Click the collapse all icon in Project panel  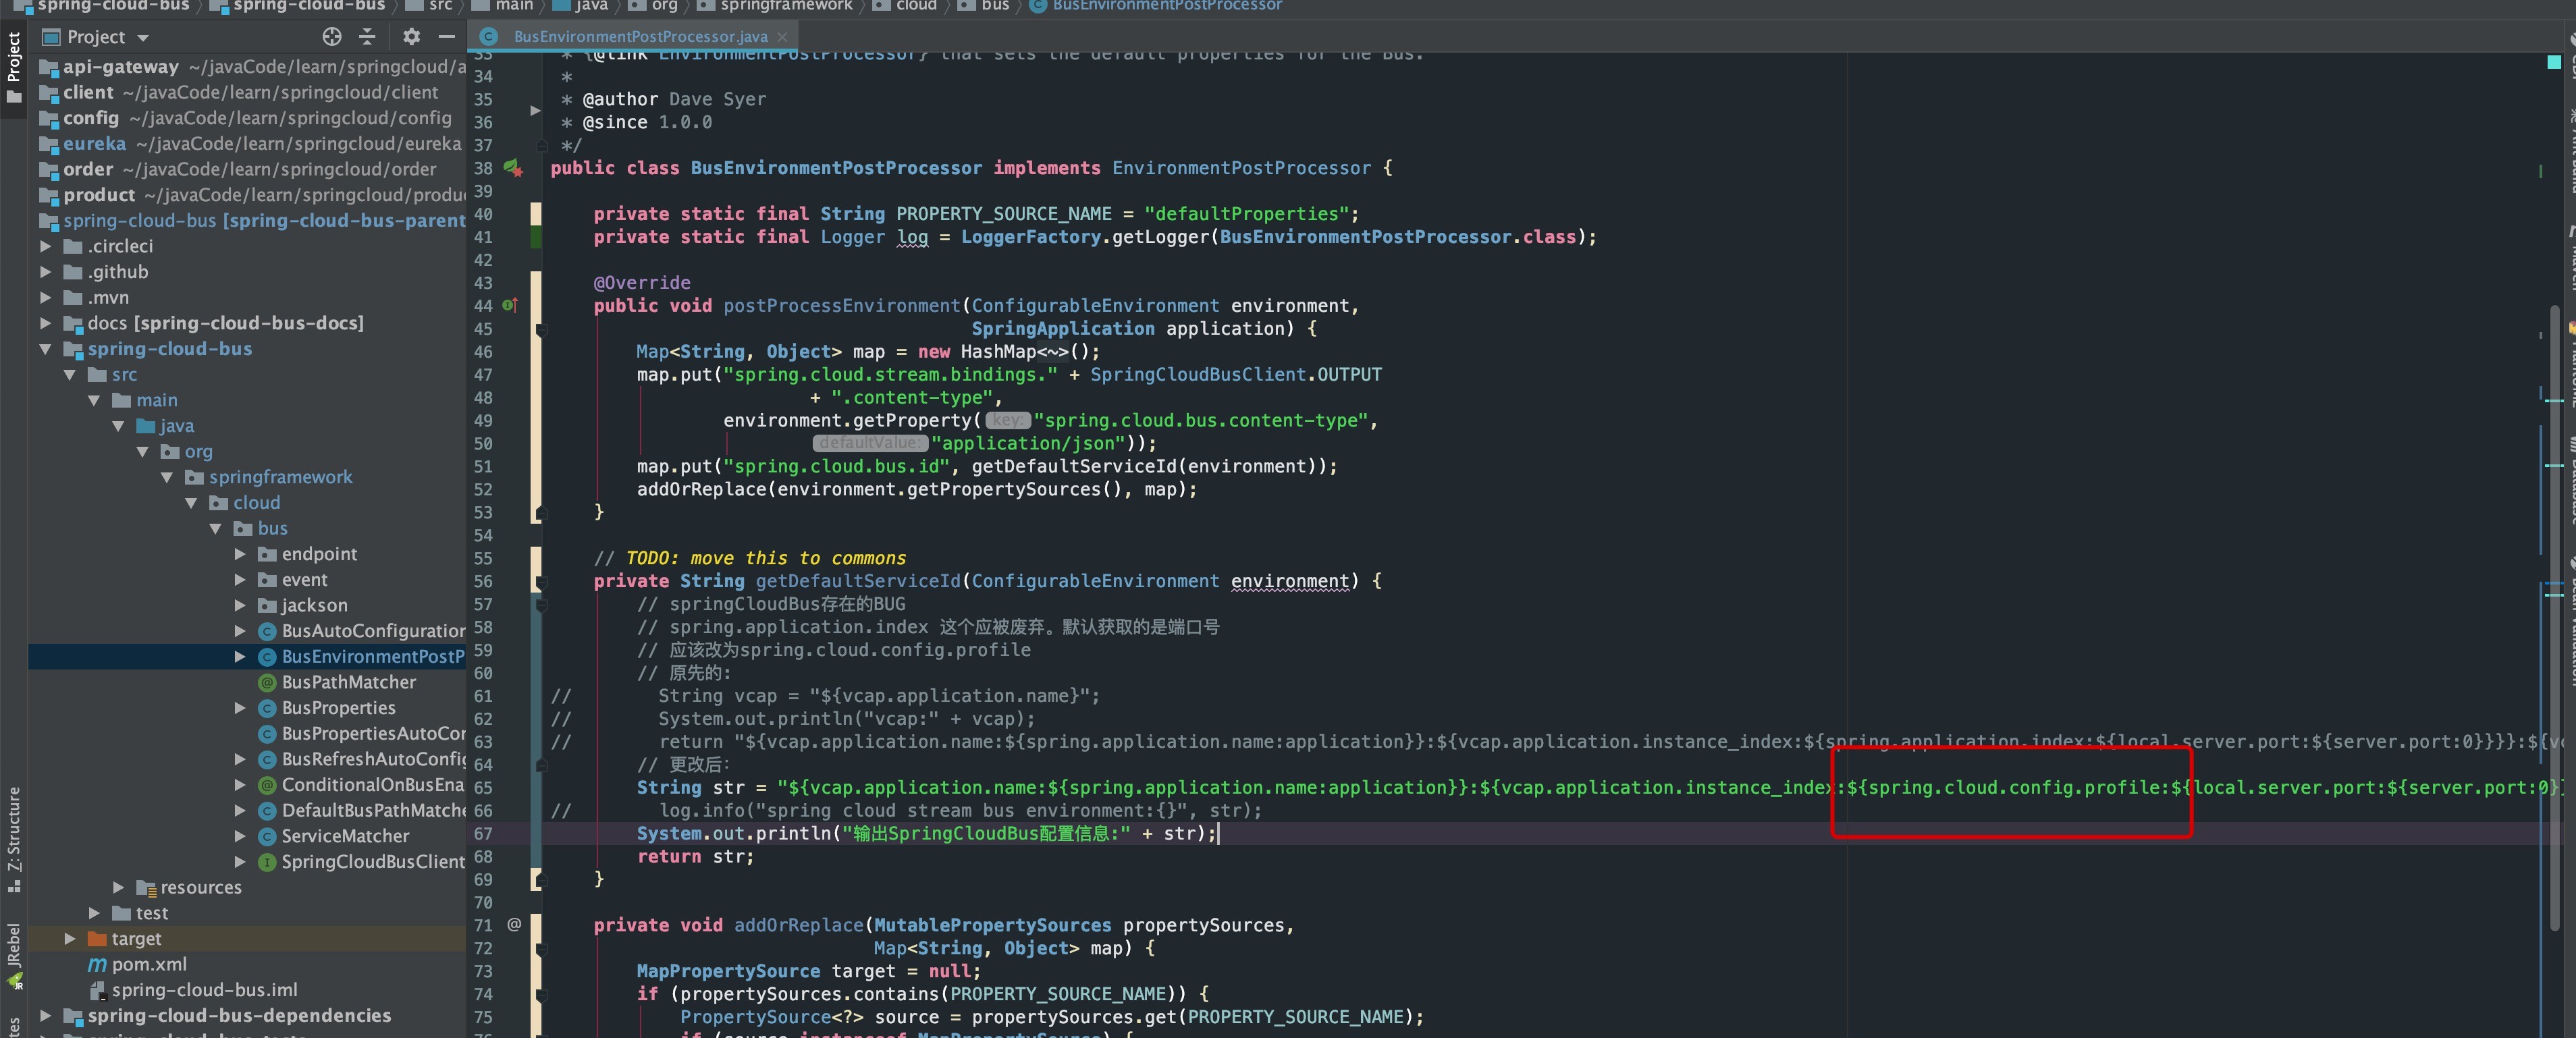tap(367, 37)
